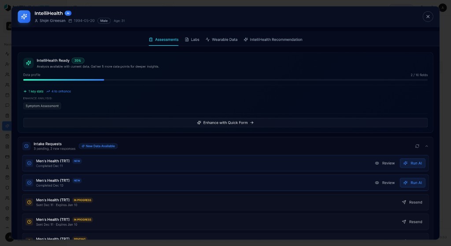Click completed check icon for Dec 10 row
This screenshot has width=451, height=246.
coord(30,183)
